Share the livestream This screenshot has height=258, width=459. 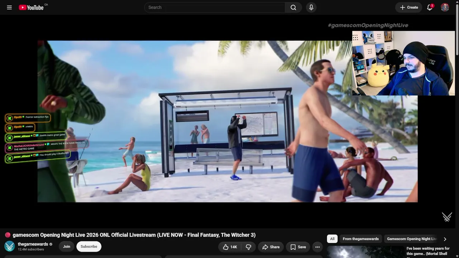coord(271,247)
